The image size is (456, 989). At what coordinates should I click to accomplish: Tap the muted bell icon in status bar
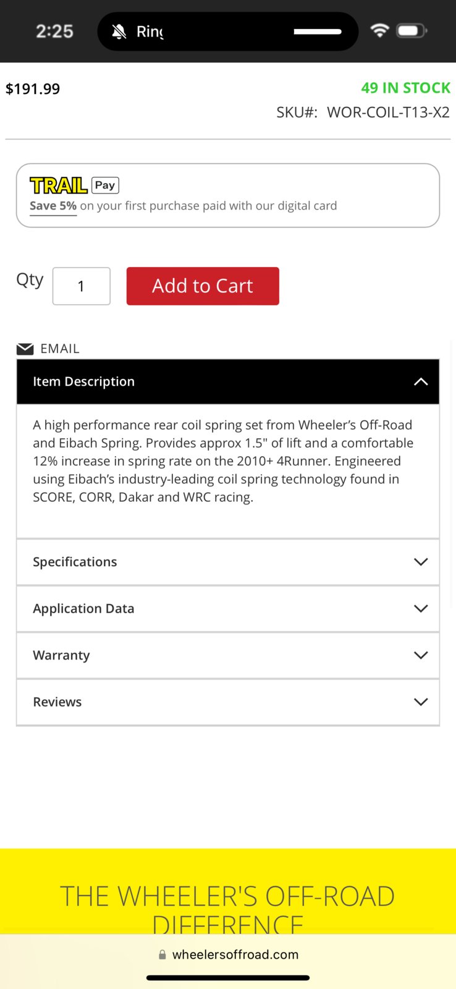[119, 32]
